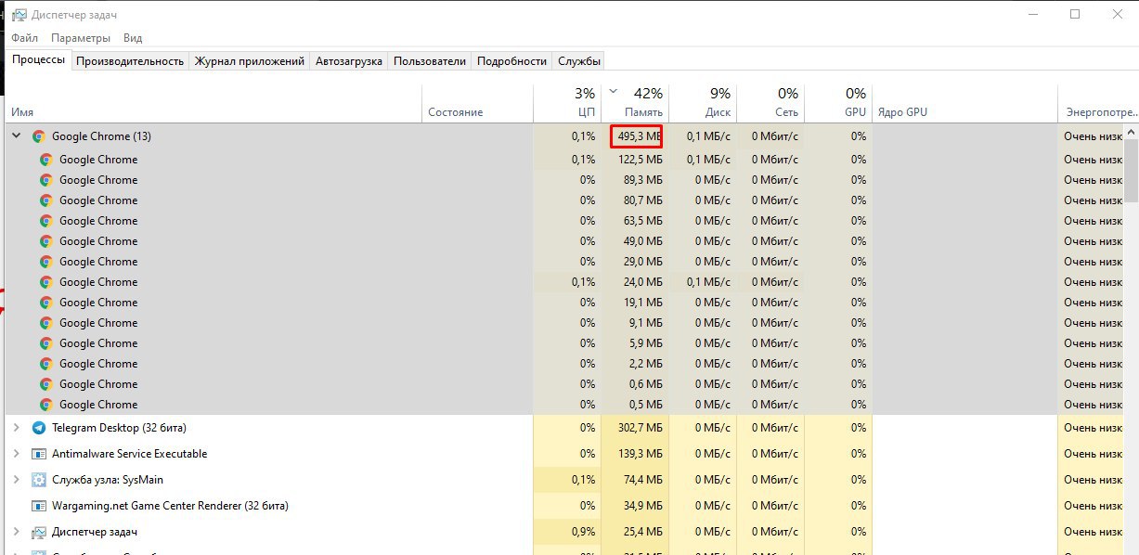Expand Antimalware Service Executable process
The width and height of the screenshot is (1139, 555).
tap(16, 454)
